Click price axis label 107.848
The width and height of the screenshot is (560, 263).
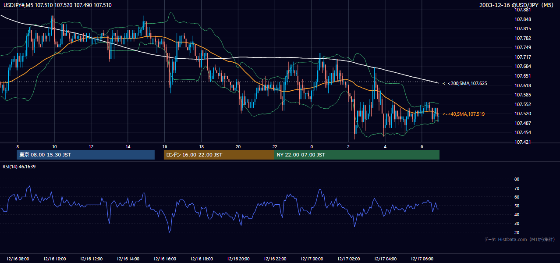(x=523, y=19)
